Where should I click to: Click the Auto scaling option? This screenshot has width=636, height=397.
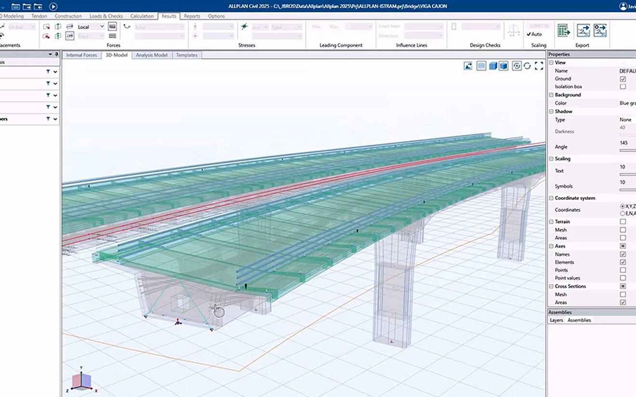click(x=534, y=34)
